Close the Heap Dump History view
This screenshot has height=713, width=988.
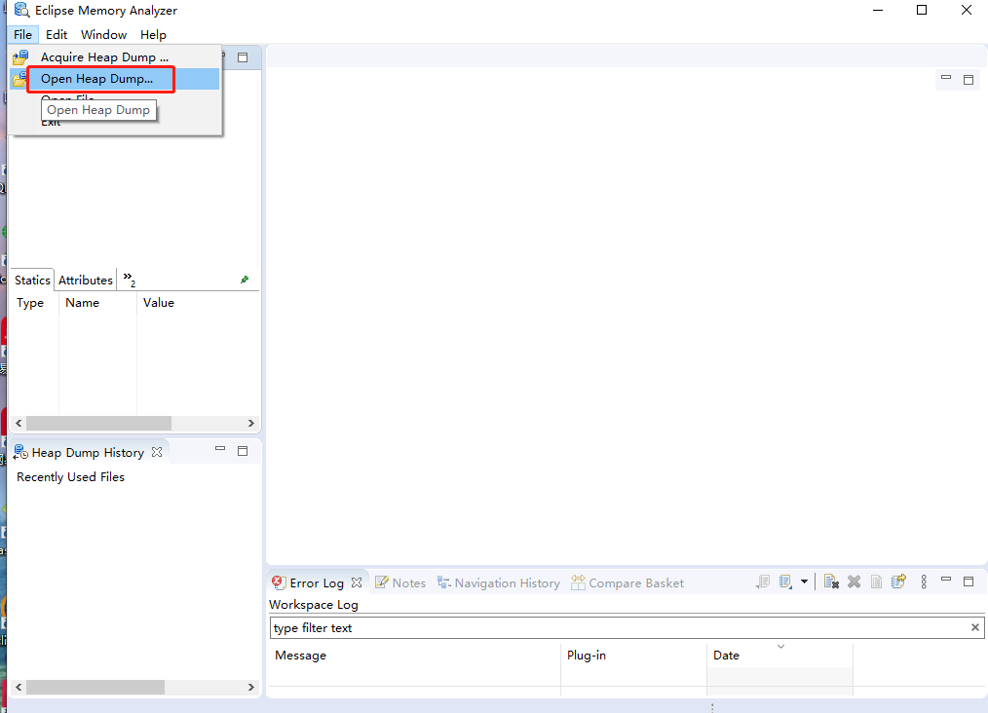pos(157,452)
